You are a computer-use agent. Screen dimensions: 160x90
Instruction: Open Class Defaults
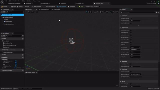[x=61, y=6]
